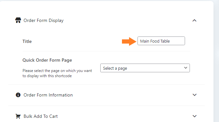219x122 pixels.
Task: Click the Quick Order Form Page label
Action: click(47, 60)
